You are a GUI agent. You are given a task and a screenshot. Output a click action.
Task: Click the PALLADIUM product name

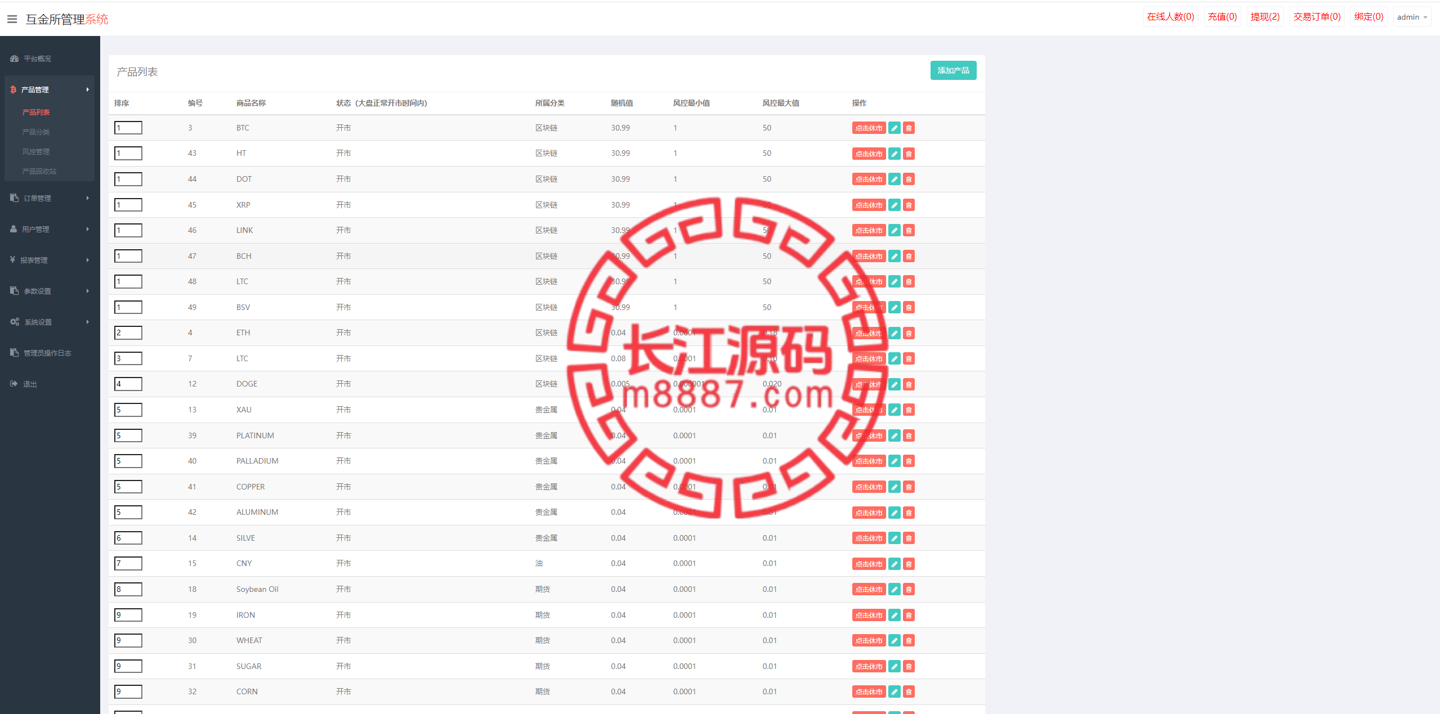(257, 461)
